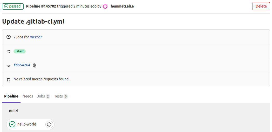Click the commit icon beside fd554264
Screen dimensions: 272x132
click(8, 66)
